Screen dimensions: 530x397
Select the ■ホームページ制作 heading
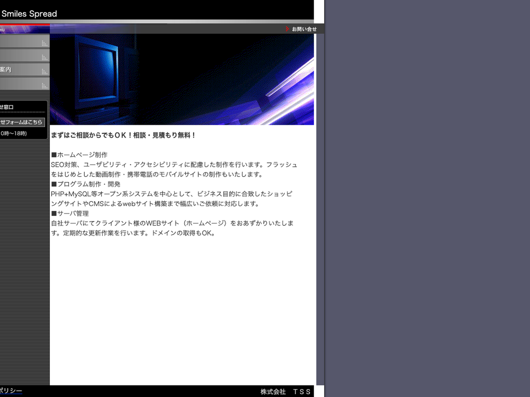[79, 155]
